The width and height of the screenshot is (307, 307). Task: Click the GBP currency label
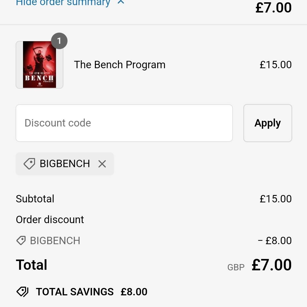236,267
